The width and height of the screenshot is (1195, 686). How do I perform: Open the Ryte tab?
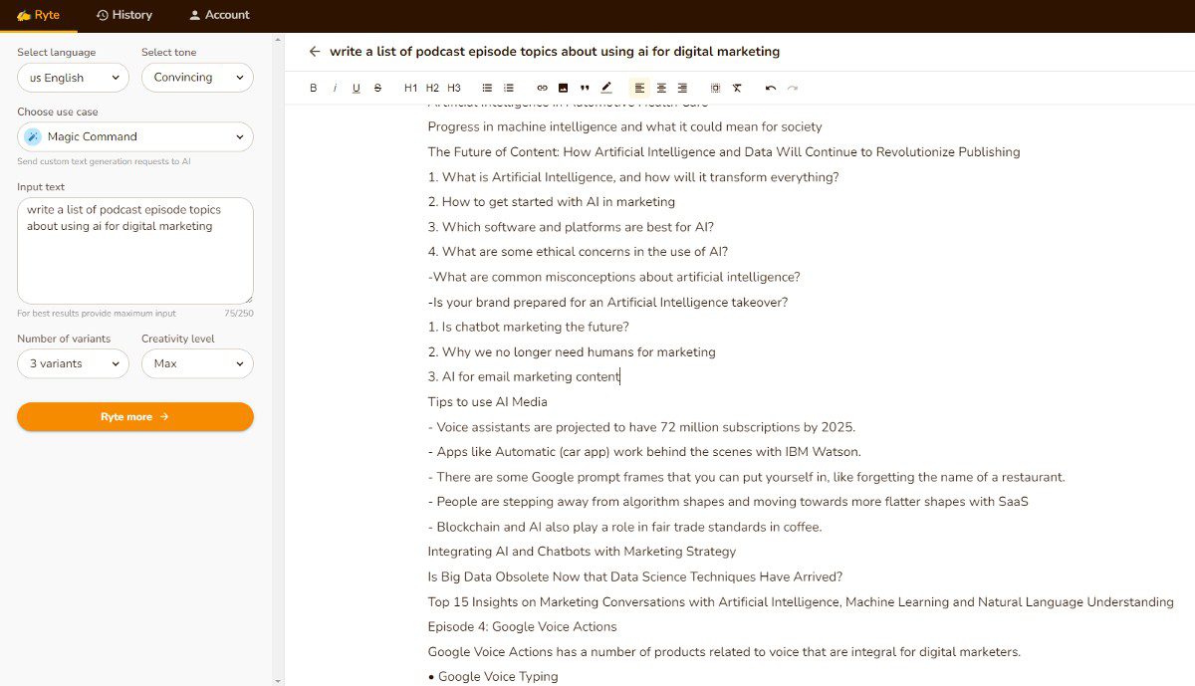pos(38,15)
